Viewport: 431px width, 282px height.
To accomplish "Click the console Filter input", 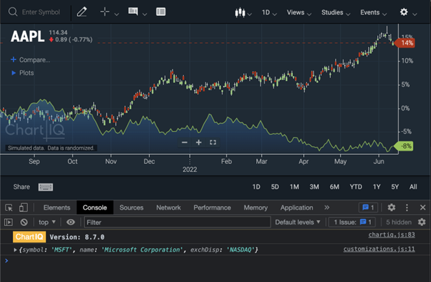I will pos(178,222).
